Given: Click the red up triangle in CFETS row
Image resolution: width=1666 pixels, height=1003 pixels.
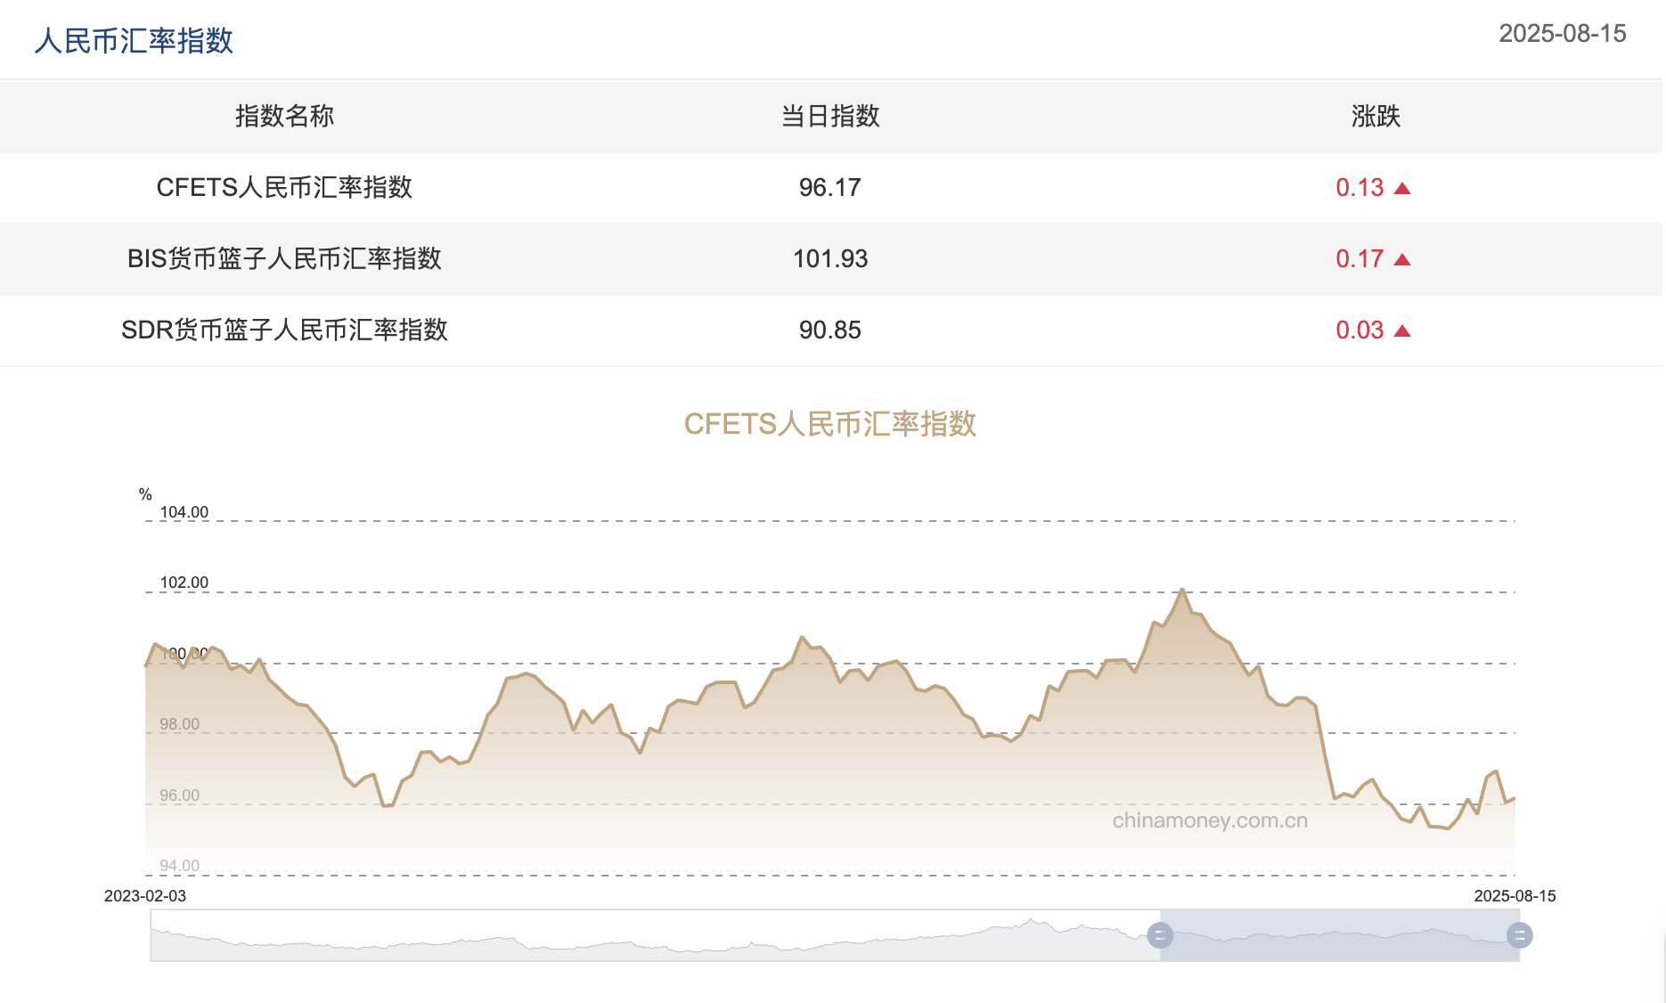Looking at the screenshot, I should click(1402, 188).
